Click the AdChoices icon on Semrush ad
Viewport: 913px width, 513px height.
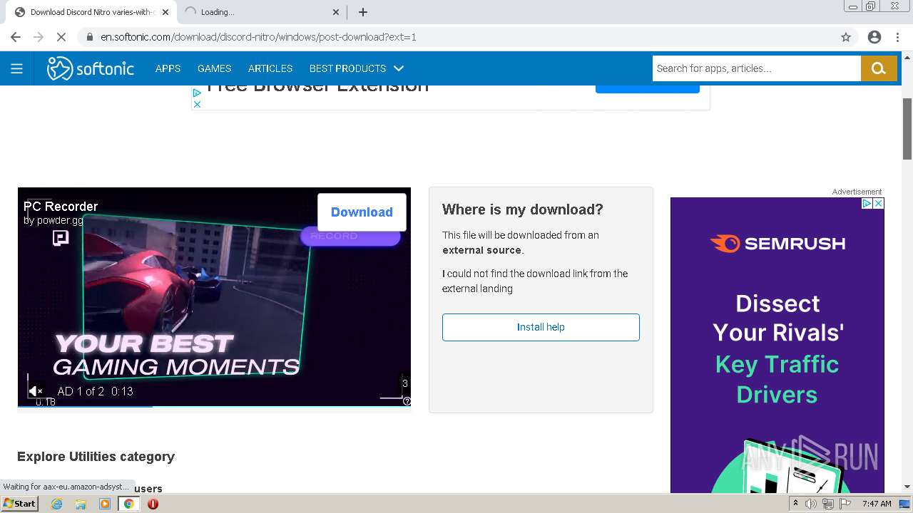coord(867,203)
